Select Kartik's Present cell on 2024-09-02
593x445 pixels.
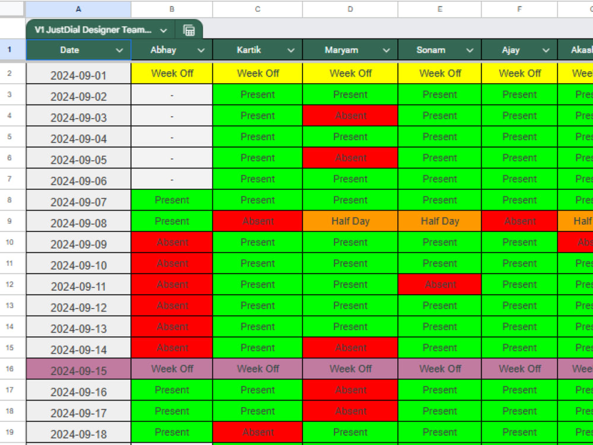pos(257,94)
